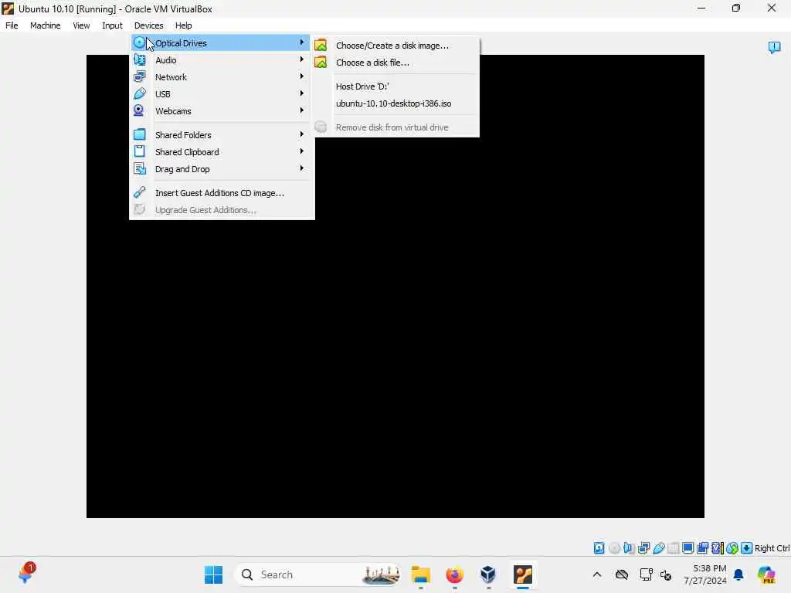
Task: Click Upgrade Guest Additions entry
Action: pos(220,210)
